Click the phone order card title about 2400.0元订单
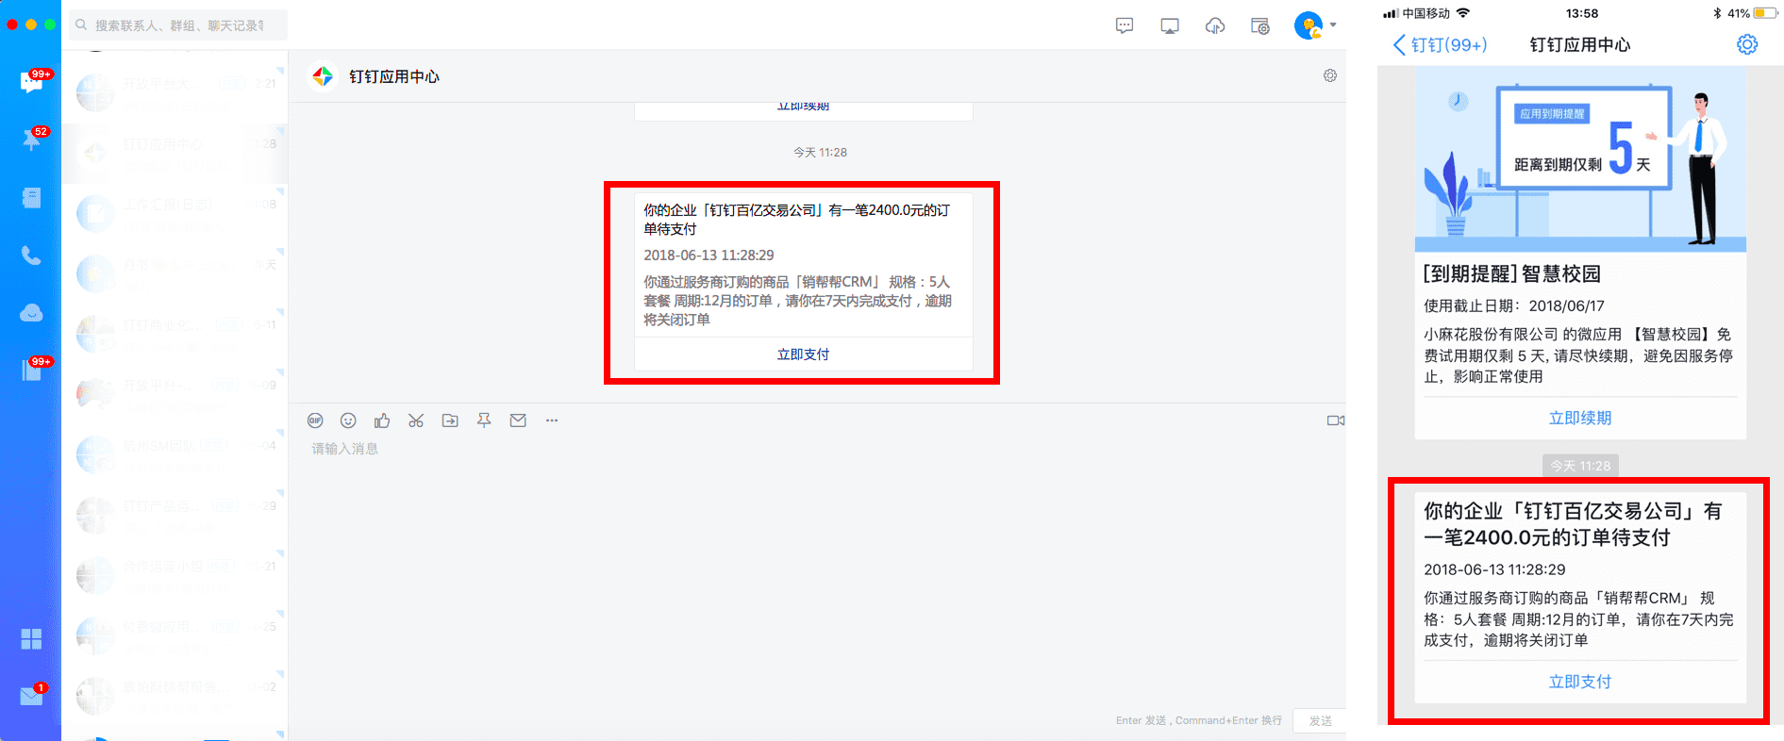The image size is (1784, 741). 1573,524
